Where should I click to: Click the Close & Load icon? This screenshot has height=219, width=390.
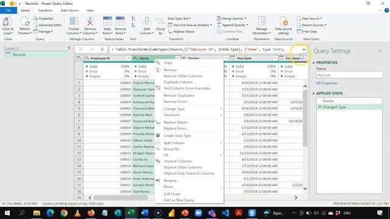(7, 22)
